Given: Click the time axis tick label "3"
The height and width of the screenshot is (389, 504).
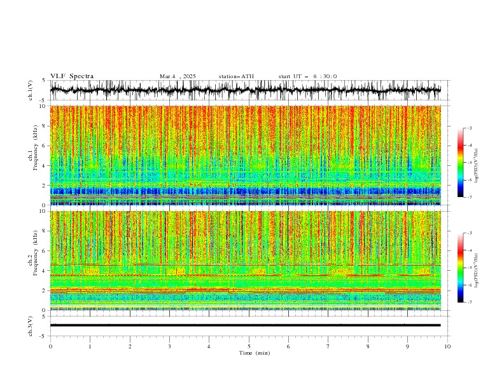Looking at the screenshot, I should pyautogui.click(x=169, y=346).
